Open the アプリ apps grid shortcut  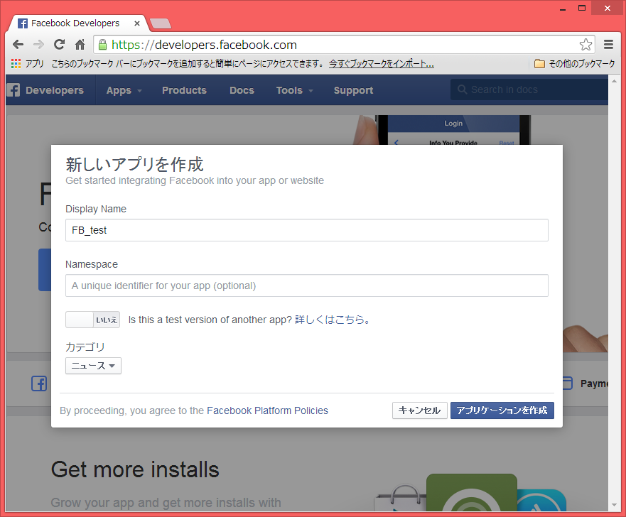click(x=27, y=63)
